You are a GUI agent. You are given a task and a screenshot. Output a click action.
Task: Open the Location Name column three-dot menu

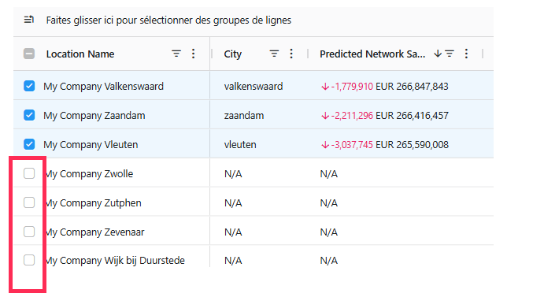pos(193,54)
